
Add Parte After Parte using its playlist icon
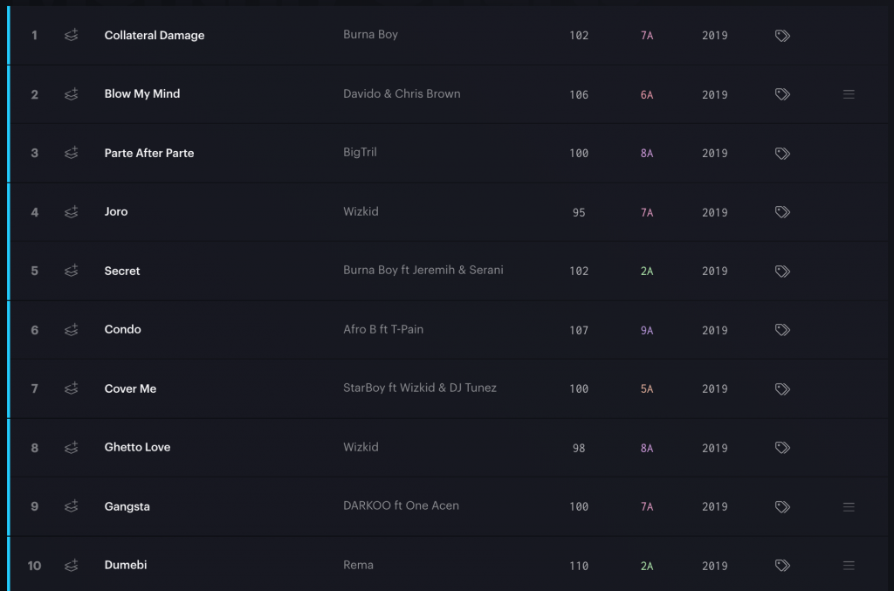coord(72,153)
